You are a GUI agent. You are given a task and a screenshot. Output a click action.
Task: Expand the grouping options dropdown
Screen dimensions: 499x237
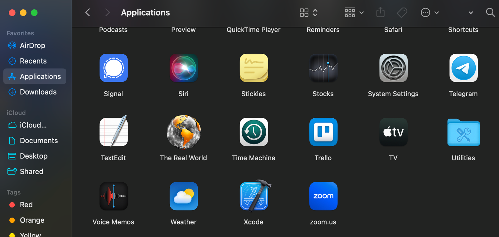pos(354,12)
